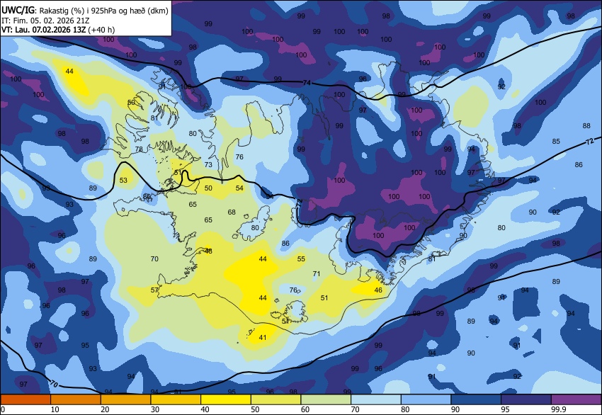The width and height of the screenshot is (602, 415).
Task: Click the 'VT: Lau. 07.02.2026 13Z' line
Action: point(44,30)
